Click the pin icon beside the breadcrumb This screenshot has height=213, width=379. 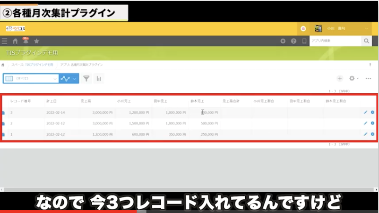tap(370, 65)
